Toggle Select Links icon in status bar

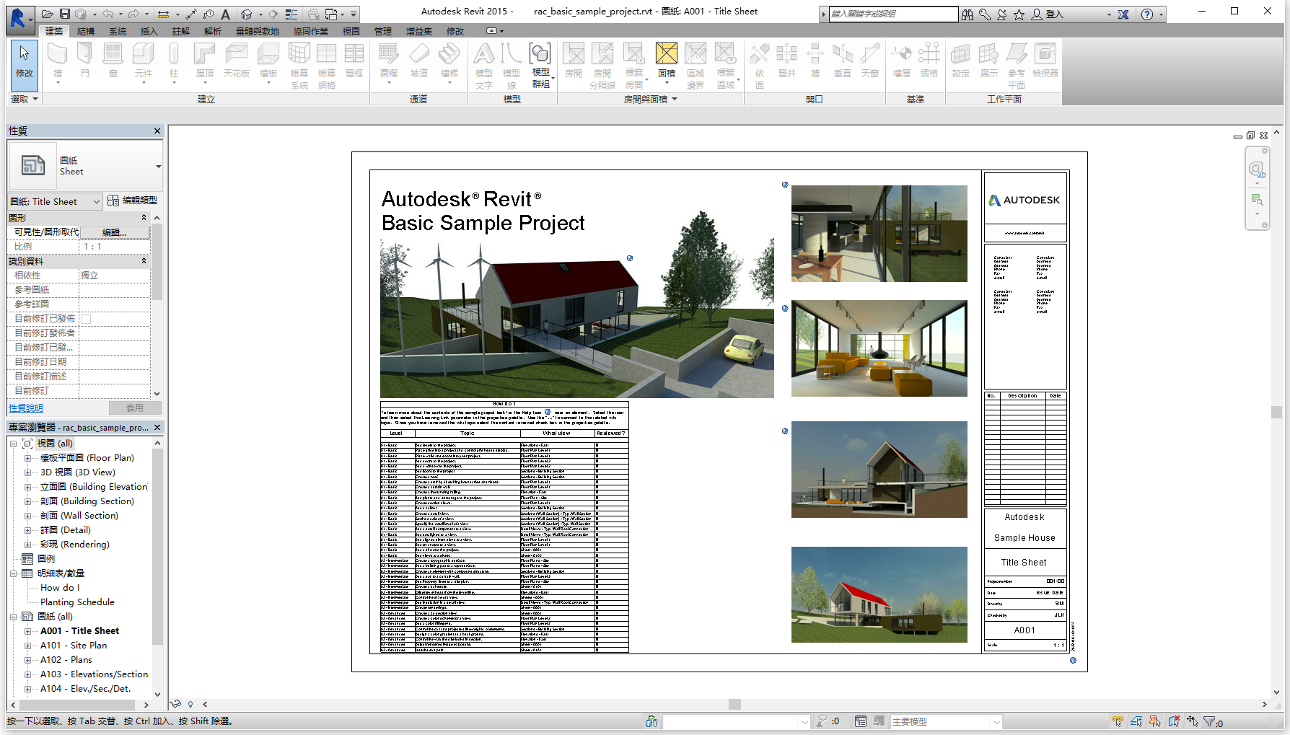click(1118, 721)
